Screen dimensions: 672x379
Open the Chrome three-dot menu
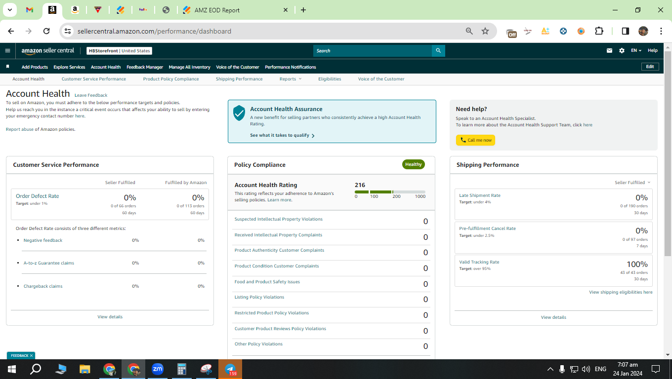coord(661,31)
